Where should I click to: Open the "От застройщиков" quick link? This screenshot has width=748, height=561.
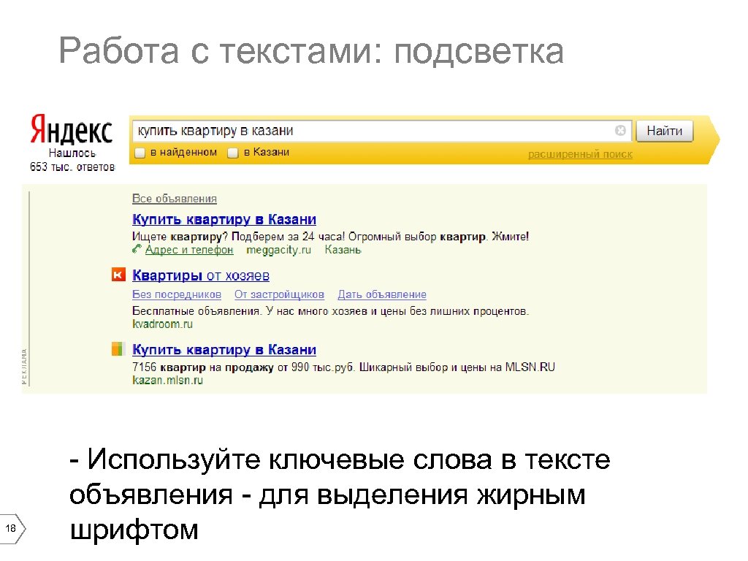pyautogui.click(x=280, y=294)
